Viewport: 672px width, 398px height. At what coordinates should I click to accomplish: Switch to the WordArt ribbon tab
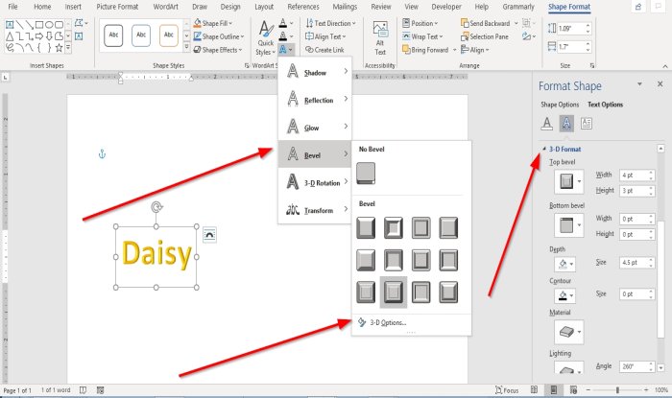tap(165, 7)
